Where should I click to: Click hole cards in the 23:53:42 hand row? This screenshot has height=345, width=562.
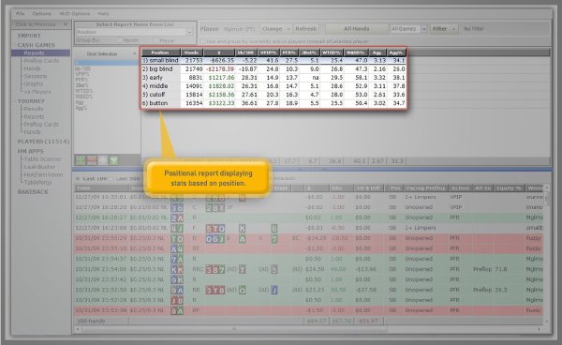tap(177, 279)
